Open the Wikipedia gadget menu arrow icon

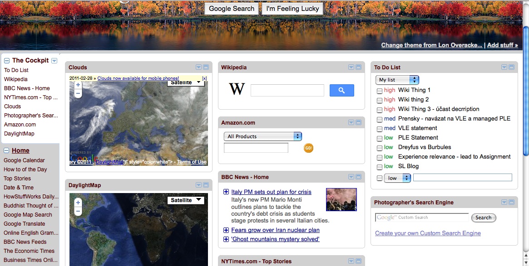pyautogui.click(x=351, y=68)
